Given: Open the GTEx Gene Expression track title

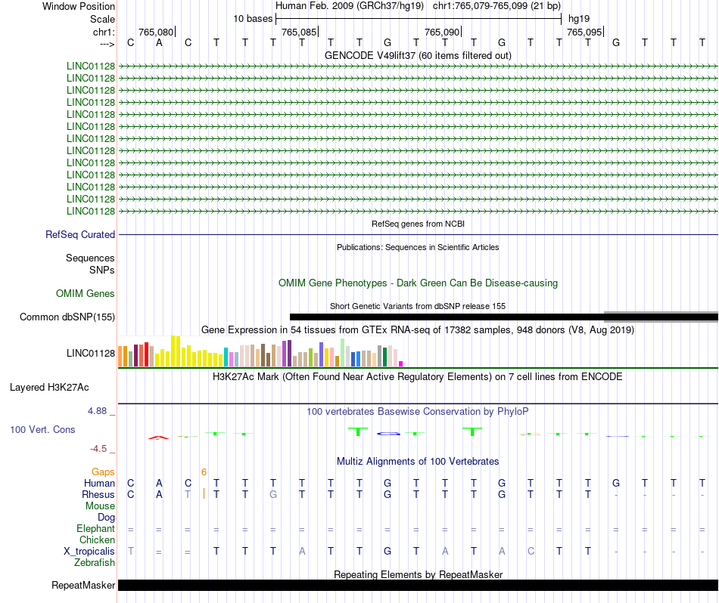Looking at the screenshot, I should [418, 329].
